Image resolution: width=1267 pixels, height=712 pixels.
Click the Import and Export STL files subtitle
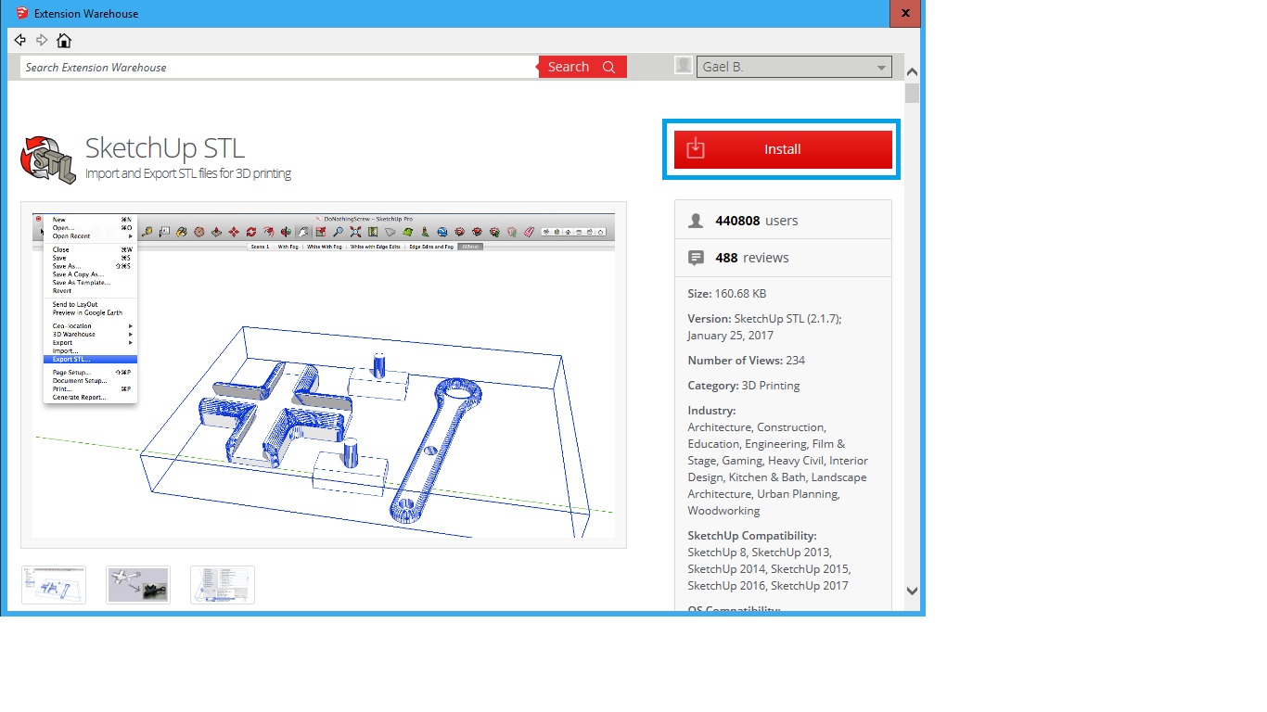188,173
